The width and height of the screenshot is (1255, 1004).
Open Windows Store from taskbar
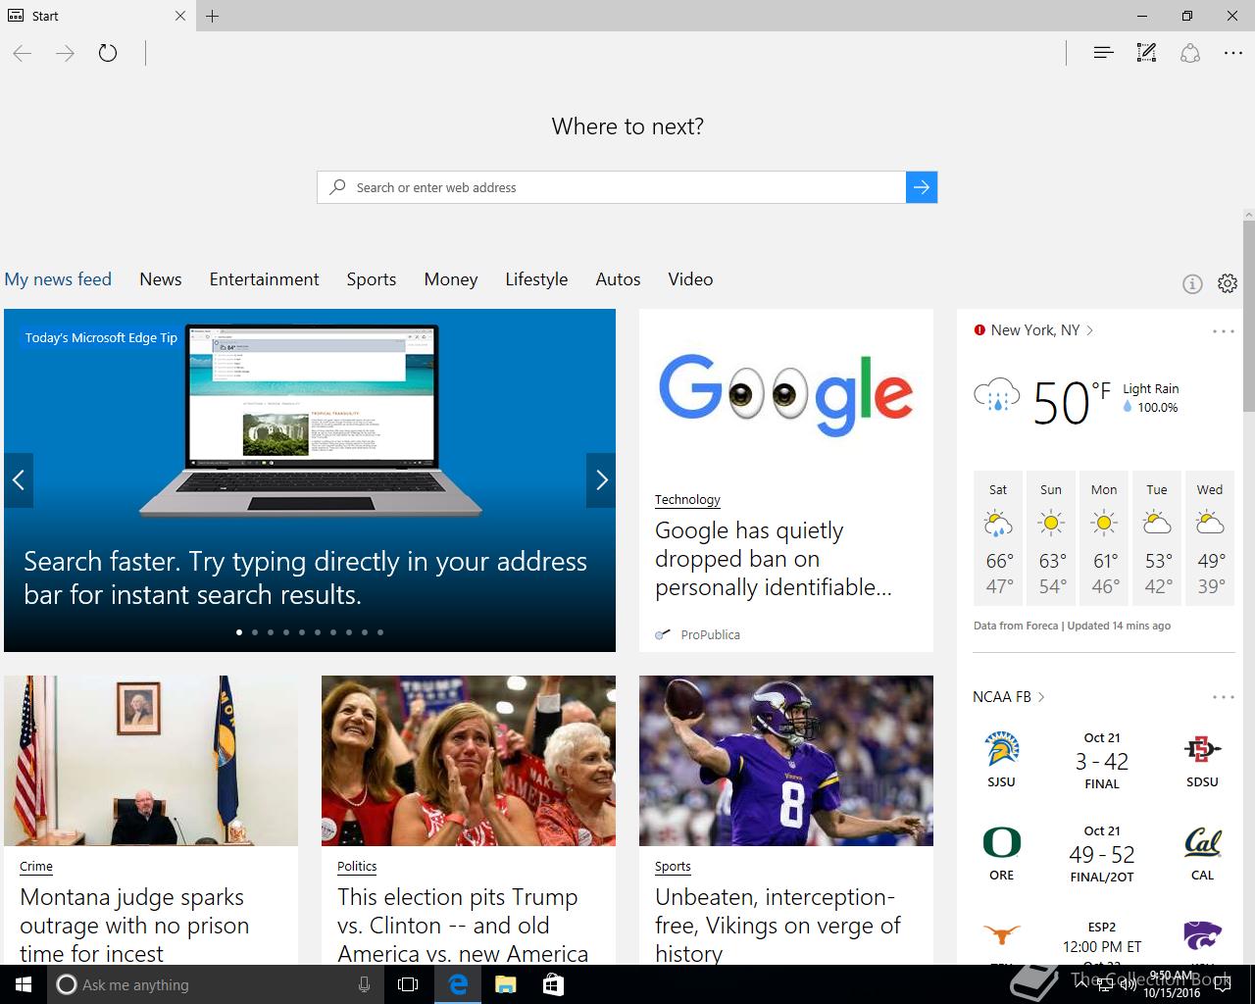(x=553, y=984)
